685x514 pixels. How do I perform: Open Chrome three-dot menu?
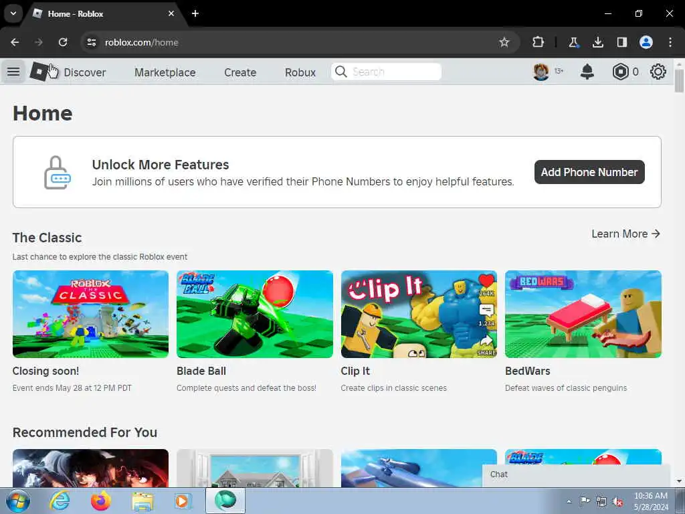[670, 42]
